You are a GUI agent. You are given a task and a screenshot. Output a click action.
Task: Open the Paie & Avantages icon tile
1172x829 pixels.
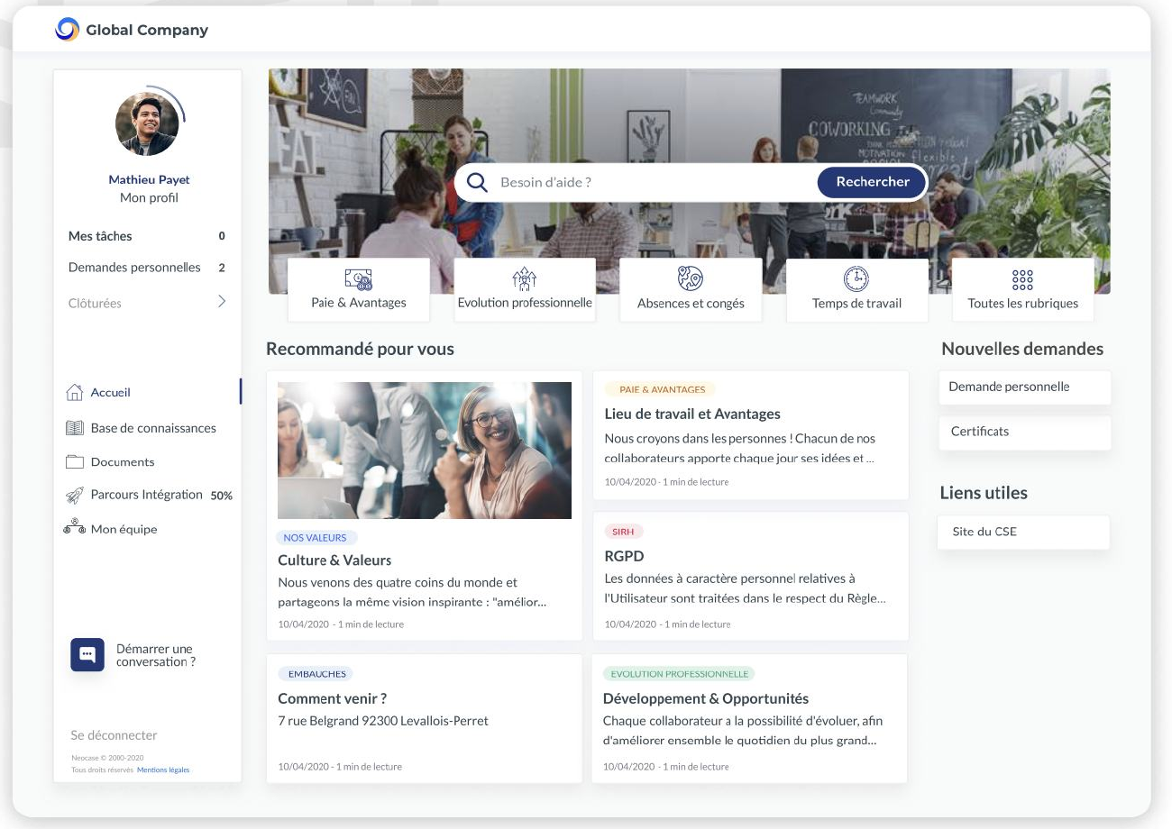(359, 290)
